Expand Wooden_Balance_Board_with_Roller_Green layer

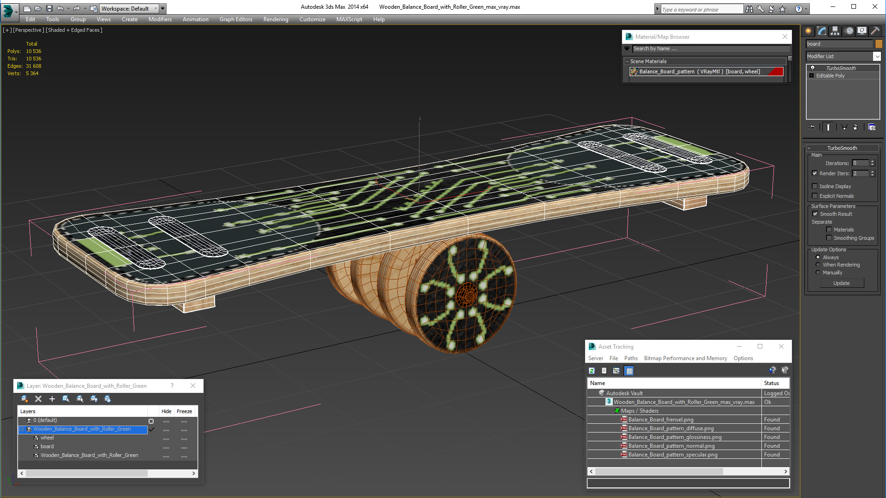tap(22, 429)
